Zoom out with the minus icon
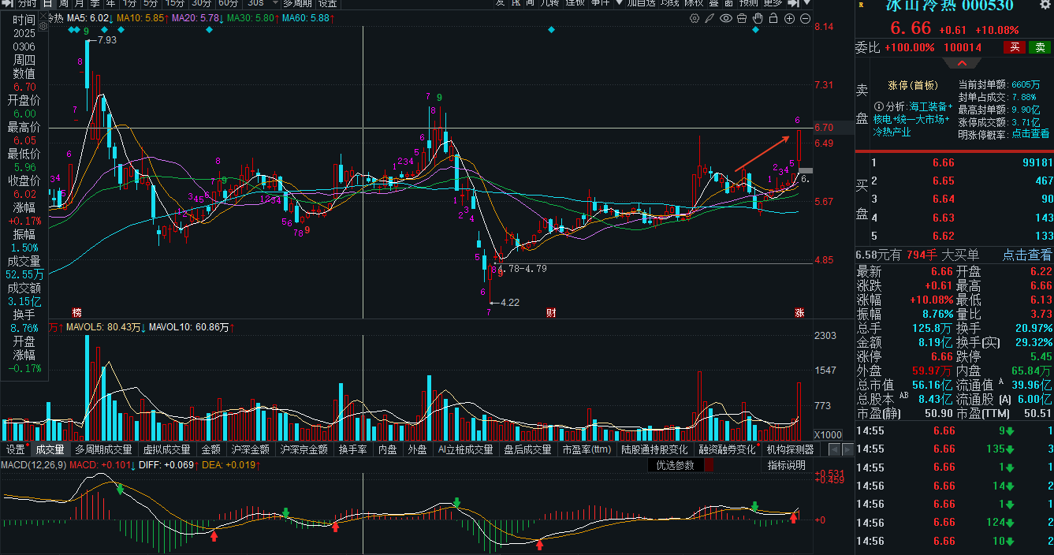The height and width of the screenshot is (555, 1054). pyautogui.click(x=806, y=18)
